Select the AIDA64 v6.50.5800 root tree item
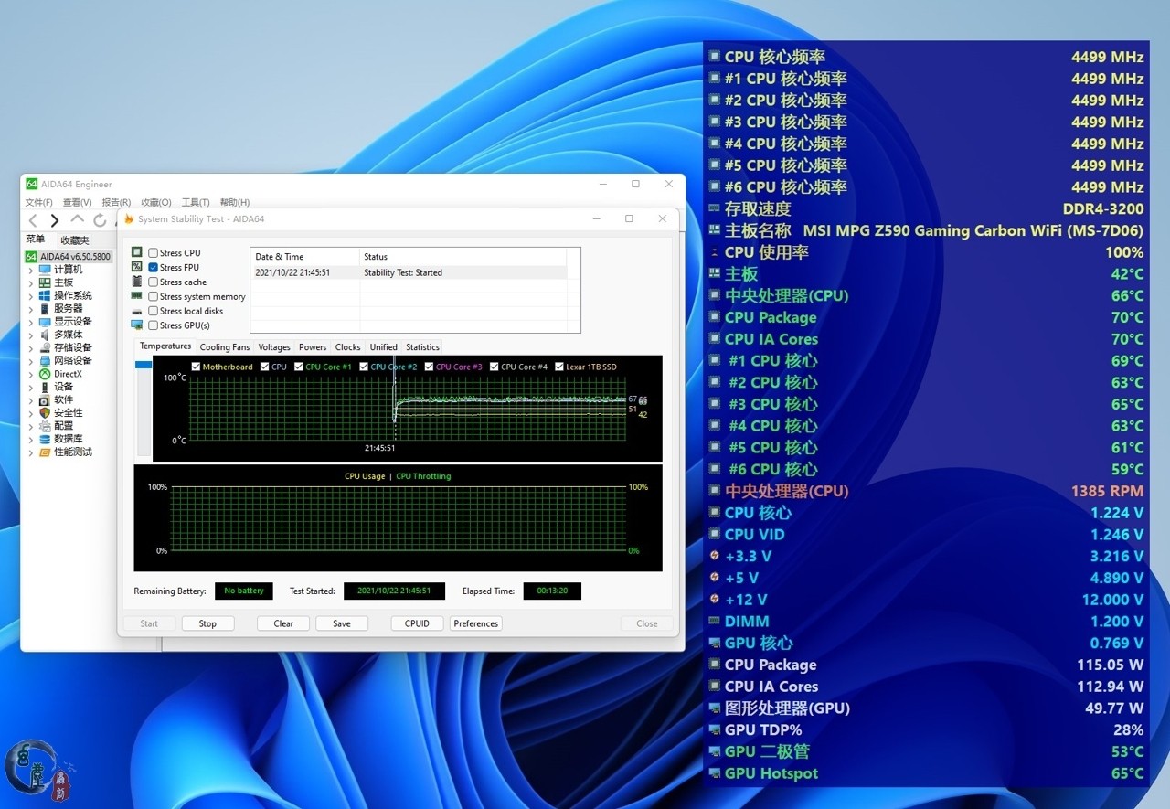The width and height of the screenshot is (1170, 809). pyautogui.click(x=69, y=257)
